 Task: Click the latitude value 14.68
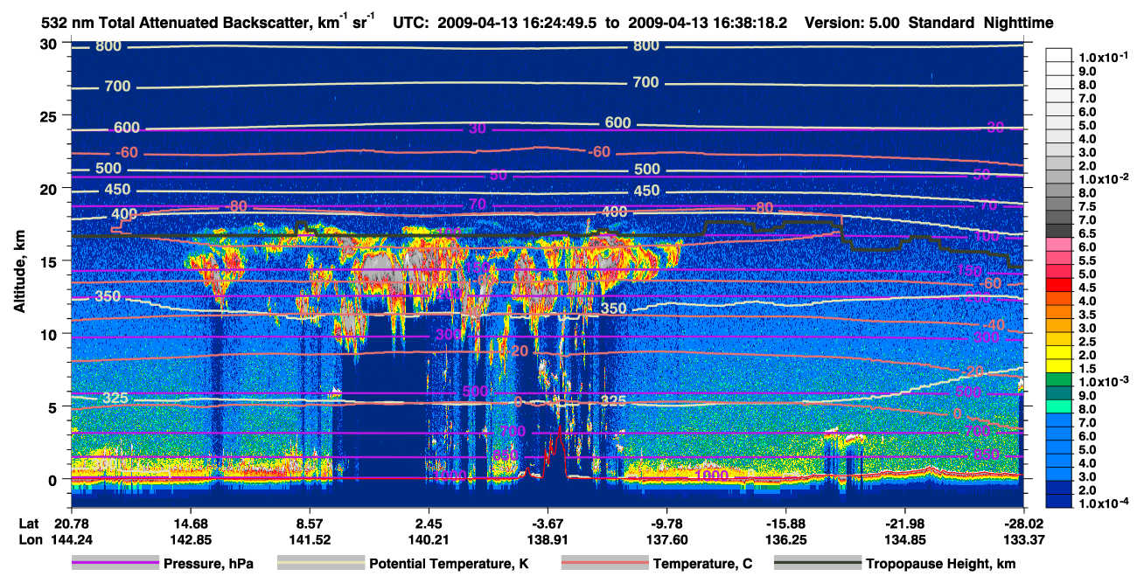[191, 523]
